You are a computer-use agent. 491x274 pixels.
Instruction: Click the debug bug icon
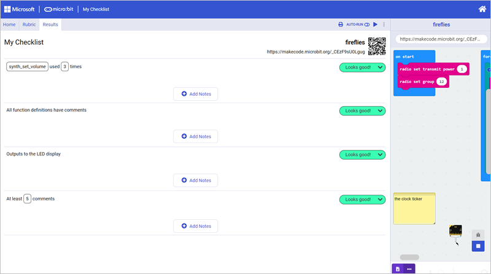click(478, 235)
